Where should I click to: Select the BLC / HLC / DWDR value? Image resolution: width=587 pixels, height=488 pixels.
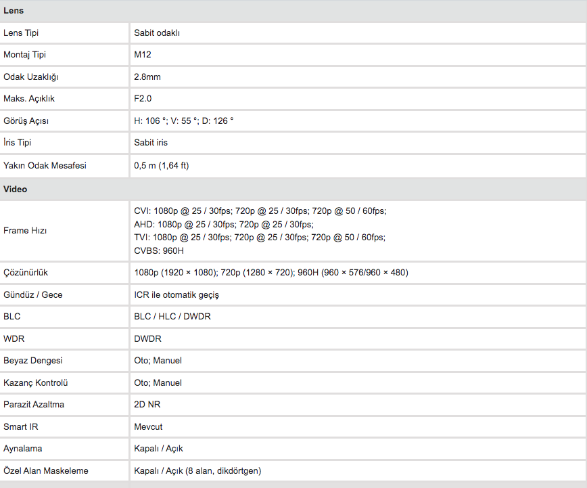pyautogui.click(x=172, y=317)
